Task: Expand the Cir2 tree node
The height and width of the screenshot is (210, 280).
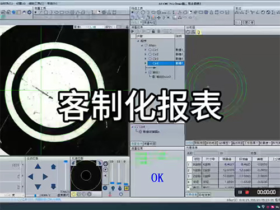Action: pos(146,54)
